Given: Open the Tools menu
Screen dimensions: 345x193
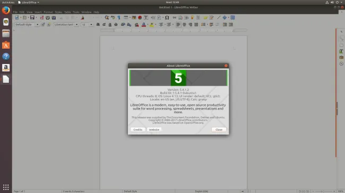Looking at the screenshot, I should point(76,12).
